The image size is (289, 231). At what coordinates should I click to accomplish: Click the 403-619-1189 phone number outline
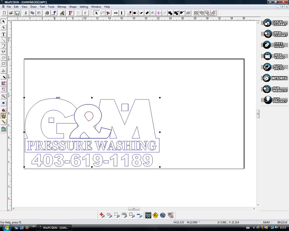pyautogui.click(x=92, y=160)
